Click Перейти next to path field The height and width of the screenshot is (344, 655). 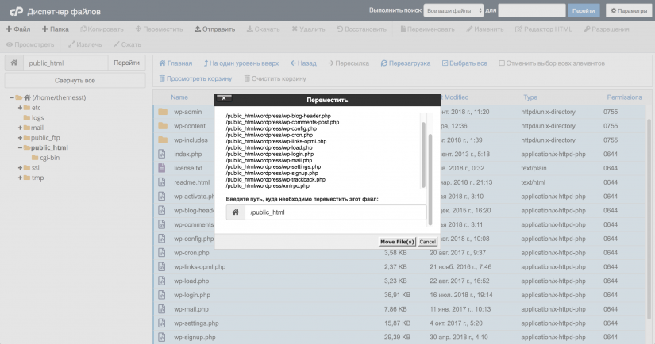point(126,63)
